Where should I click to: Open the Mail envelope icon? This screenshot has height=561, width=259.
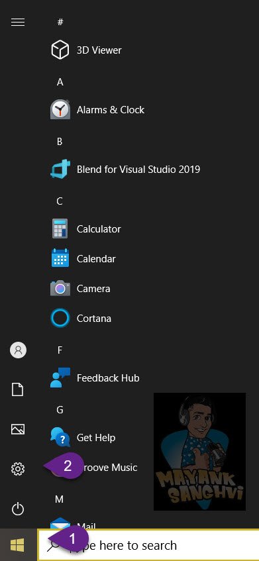[x=60, y=523]
